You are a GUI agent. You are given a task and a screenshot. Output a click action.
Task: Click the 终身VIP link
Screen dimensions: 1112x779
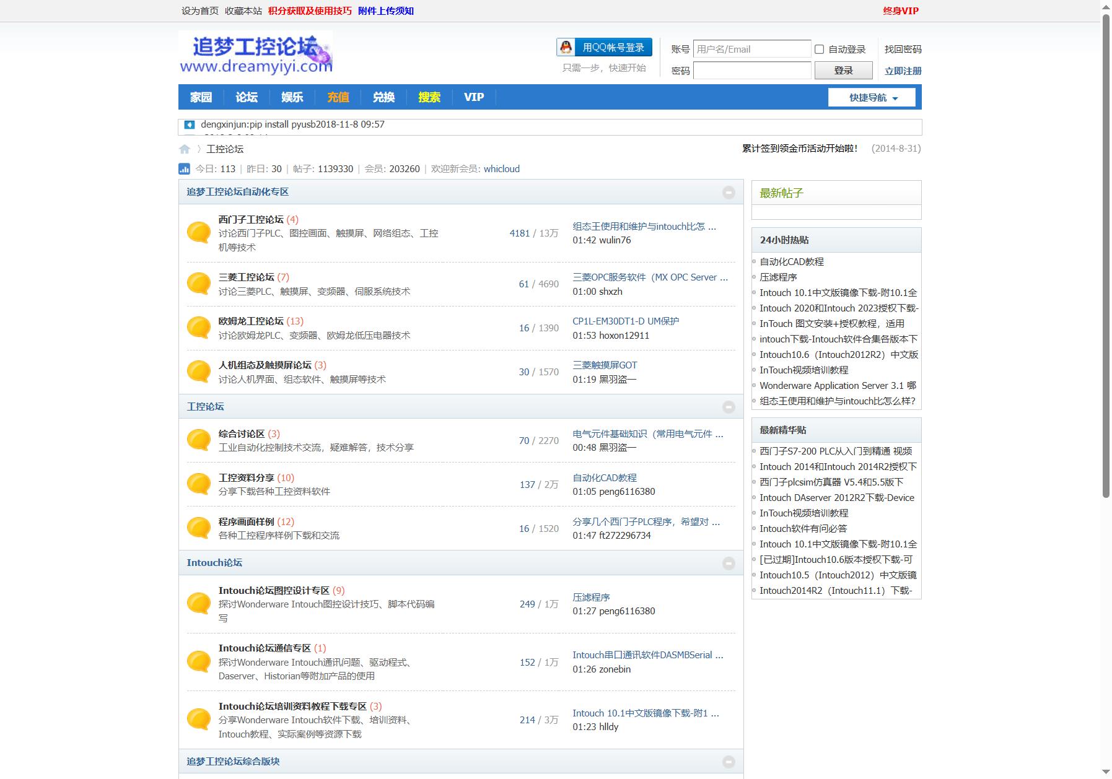tap(901, 11)
